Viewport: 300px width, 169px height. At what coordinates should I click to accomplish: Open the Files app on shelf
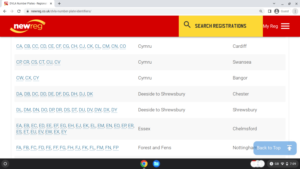click(x=156, y=164)
